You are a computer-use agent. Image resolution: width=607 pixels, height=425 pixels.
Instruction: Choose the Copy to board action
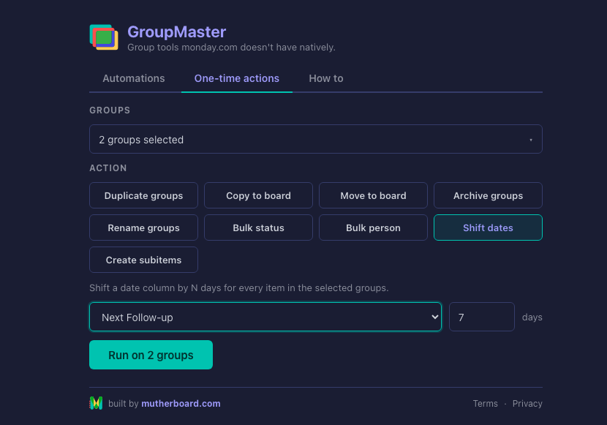coord(258,195)
